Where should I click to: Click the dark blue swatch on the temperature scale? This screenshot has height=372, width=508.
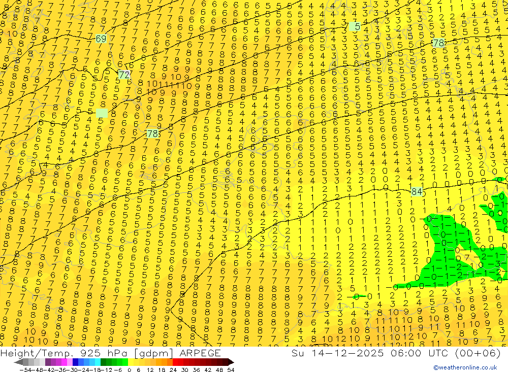[75, 362]
